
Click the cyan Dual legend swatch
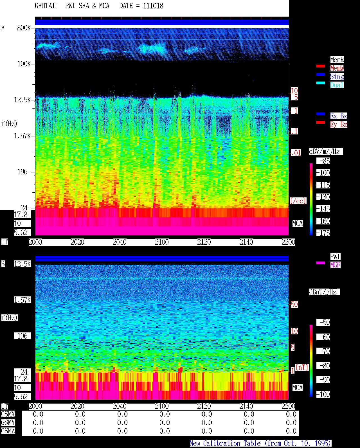click(x=321, y=83)
